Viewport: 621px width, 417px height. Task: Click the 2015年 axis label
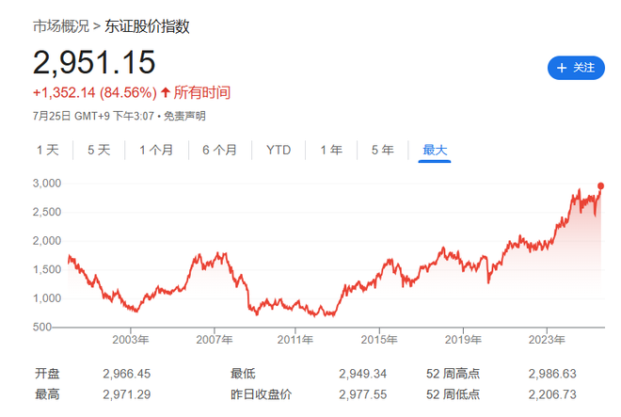coord(379,340)
